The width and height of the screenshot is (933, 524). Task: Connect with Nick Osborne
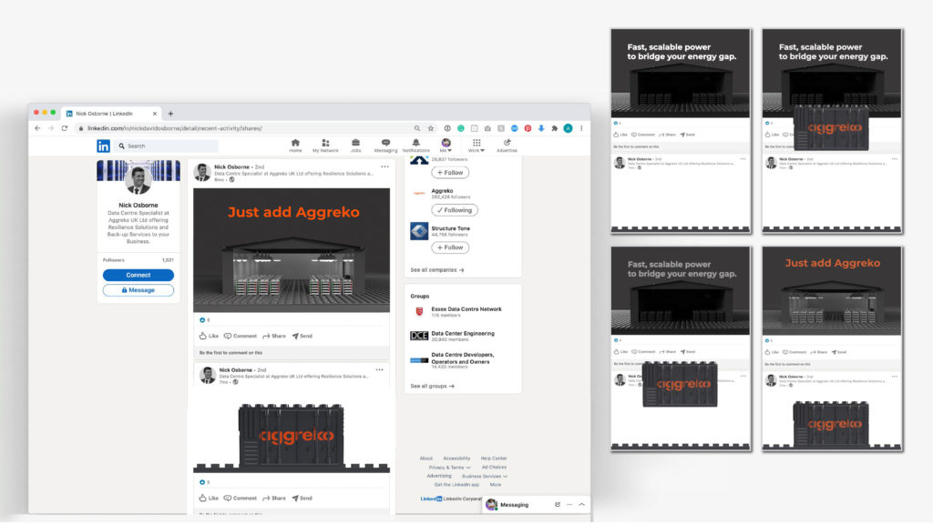click(x=138, y=275)
